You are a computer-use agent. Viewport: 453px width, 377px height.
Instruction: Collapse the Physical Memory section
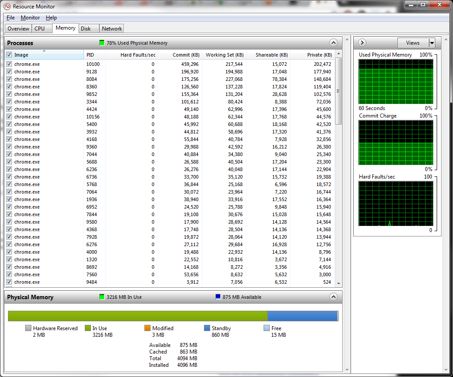point(333,297)
